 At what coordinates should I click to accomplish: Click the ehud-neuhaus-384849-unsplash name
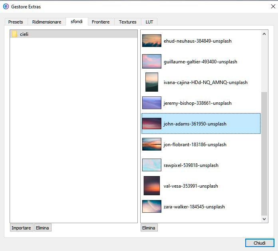[198, 41]
